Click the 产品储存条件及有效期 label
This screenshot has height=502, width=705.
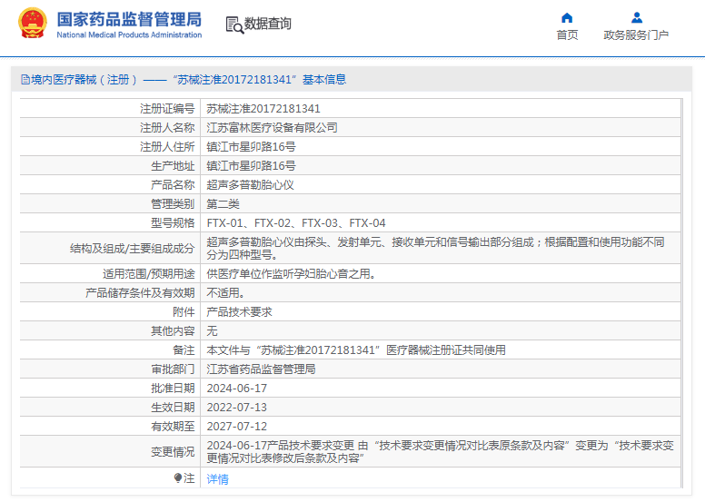tap(140, 293)
